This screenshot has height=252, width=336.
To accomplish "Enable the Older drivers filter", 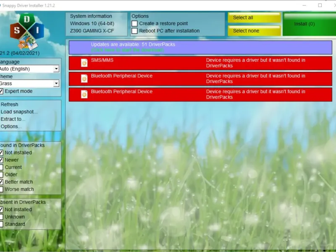I will (1, 175).
